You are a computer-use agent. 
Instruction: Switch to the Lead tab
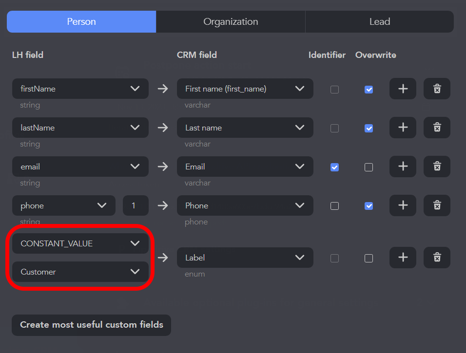click(380, 22)
